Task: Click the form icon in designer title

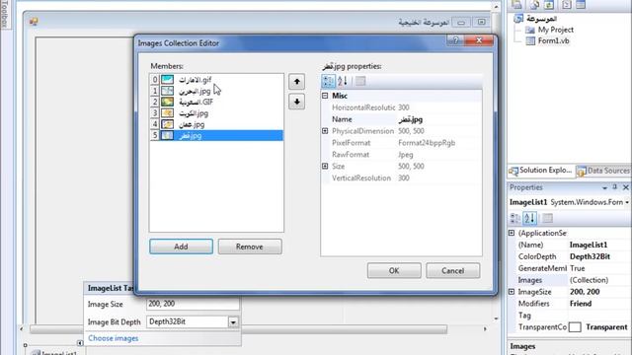Action: click(x=34, y=22)
